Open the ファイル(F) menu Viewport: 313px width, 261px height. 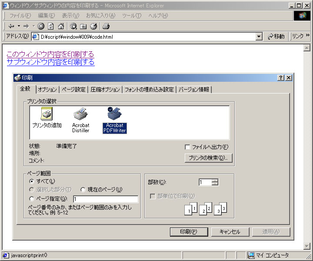(x=20, y=16)
